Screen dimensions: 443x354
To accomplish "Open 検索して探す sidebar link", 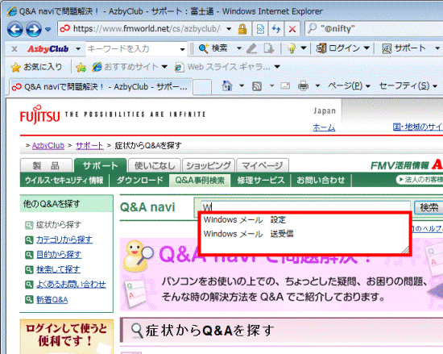I will click(58, 269).
